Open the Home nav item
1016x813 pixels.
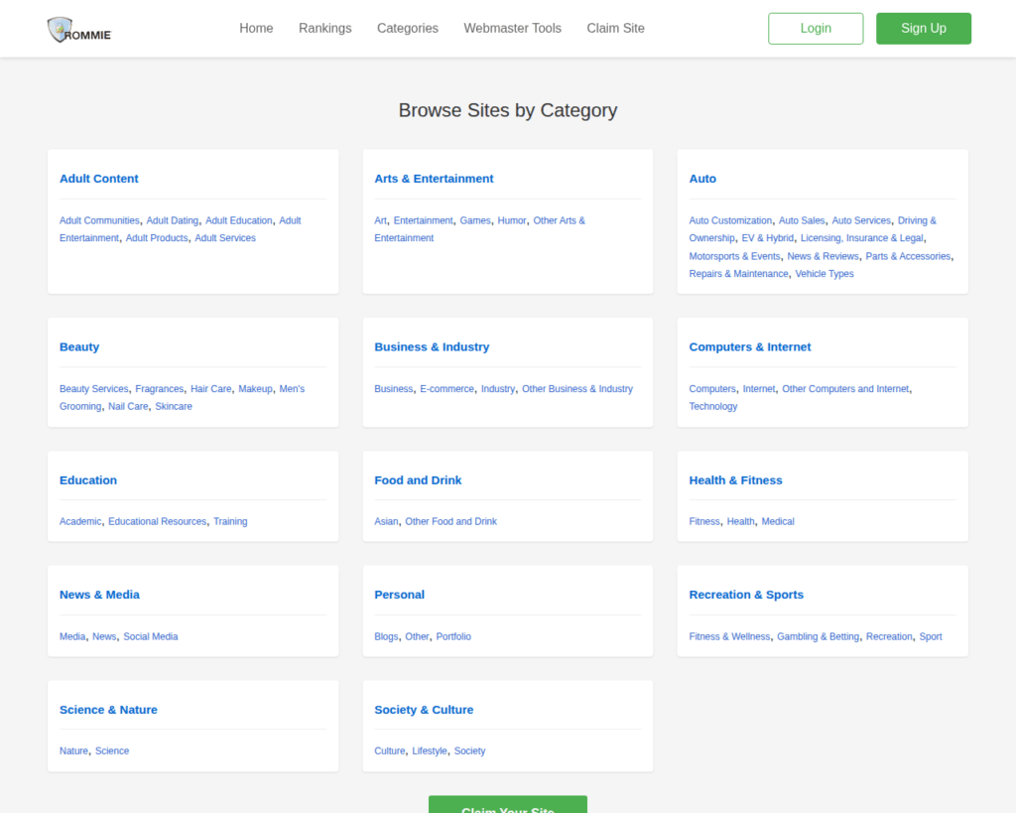[x=256, y=28]
